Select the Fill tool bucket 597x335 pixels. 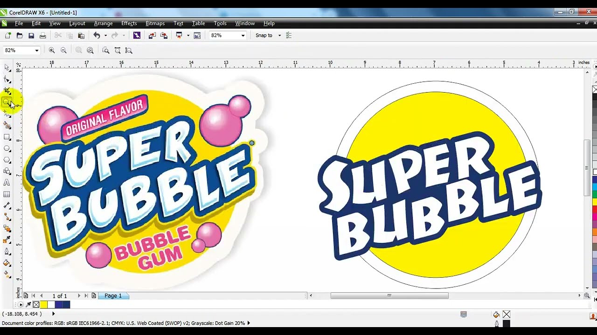(7, 263)
